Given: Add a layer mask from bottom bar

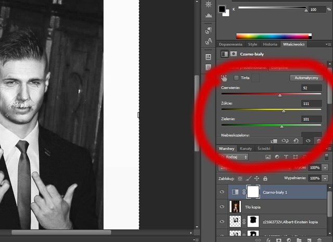Looking at the screenshot, I should [x=279, y=240].
